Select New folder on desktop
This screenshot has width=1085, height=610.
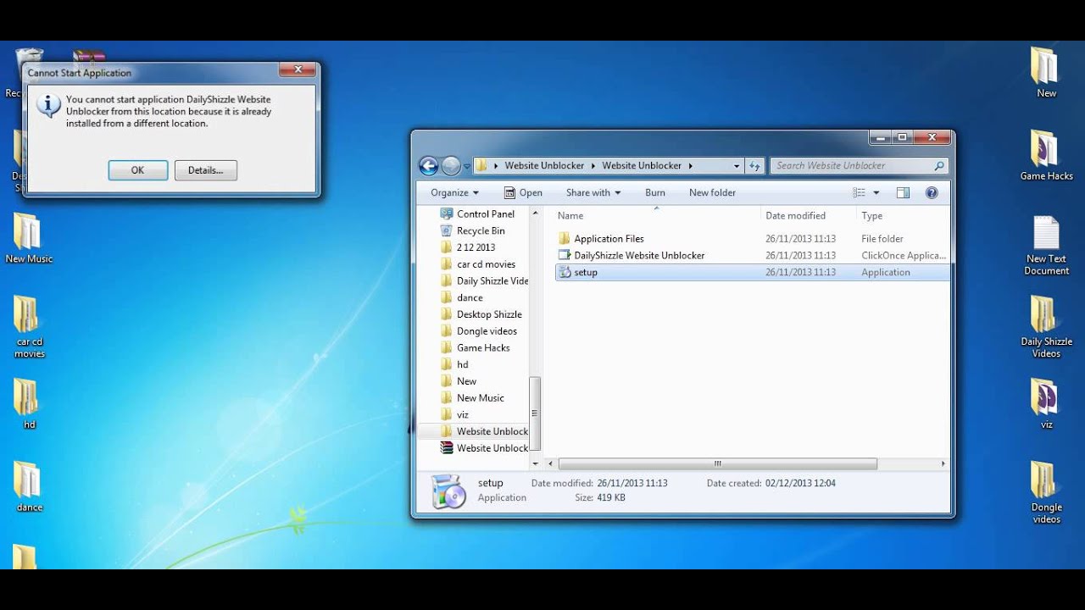click(x=1046, y=72)
